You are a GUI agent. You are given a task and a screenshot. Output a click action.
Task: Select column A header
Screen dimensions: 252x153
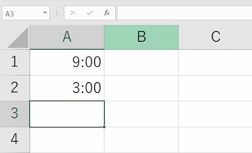(x=67, y=37)
